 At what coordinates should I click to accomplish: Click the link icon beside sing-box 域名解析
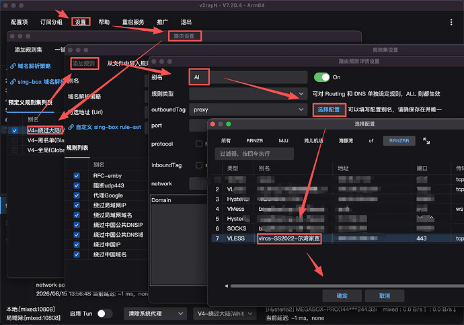(13, 82)
